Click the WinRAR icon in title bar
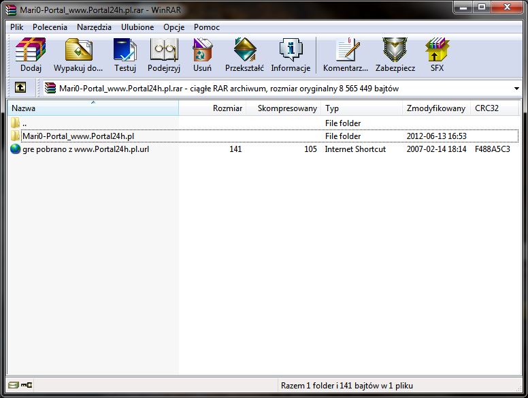 [x=11, y=10]
